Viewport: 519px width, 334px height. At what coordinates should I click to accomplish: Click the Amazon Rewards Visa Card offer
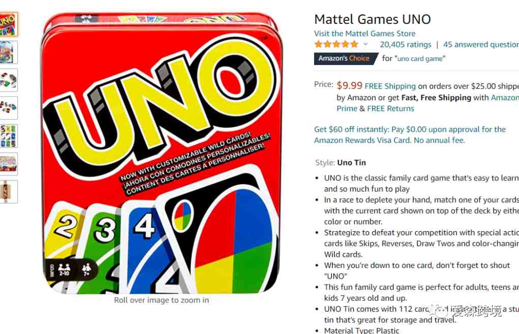(410, 135)
